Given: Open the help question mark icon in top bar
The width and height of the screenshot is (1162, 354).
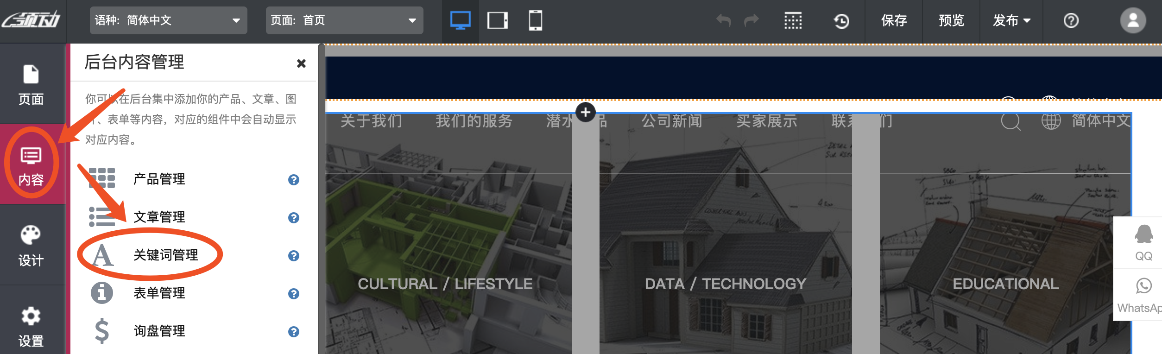Looking at the screenshot, I should (x=1071, y=20).
